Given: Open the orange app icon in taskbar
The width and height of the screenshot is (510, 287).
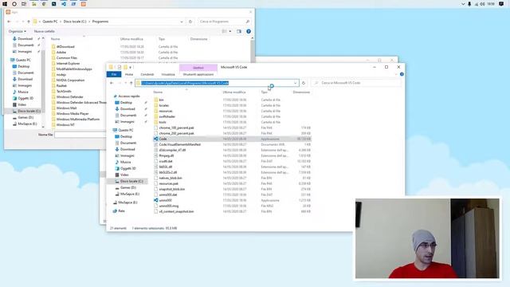Looking at the screenshot, I should [84, 4].
